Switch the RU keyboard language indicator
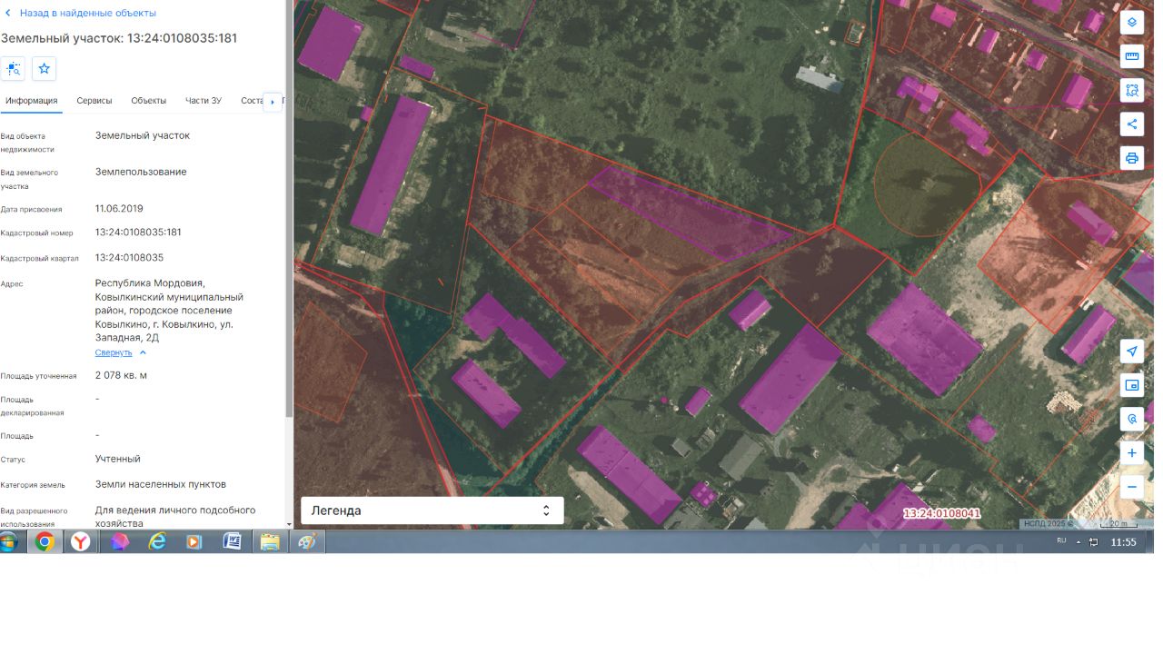Viewport: 1163px width, 654px height. tap(1061, 541)
